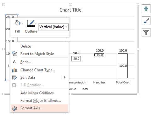The width and height of the screenshot is (158, 115).
Task: Select the Chart Title text
Action: coord(71,10)
